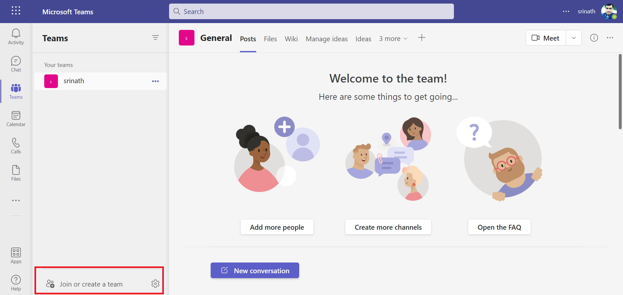Switch to the Files tab
Screen dimensions: 623x295
pyautogui.click(x=270, y=39)
